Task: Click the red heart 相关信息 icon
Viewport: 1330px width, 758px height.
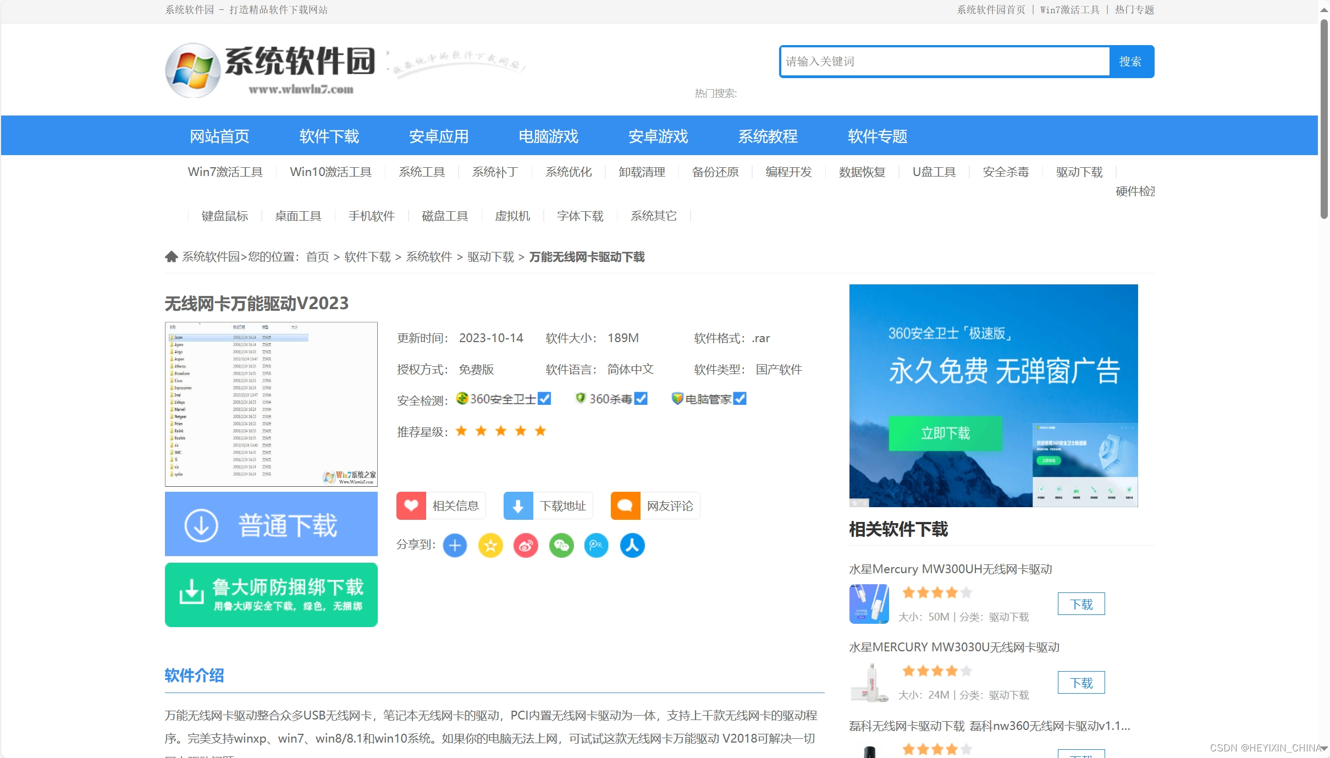Action: click(411, 506)
